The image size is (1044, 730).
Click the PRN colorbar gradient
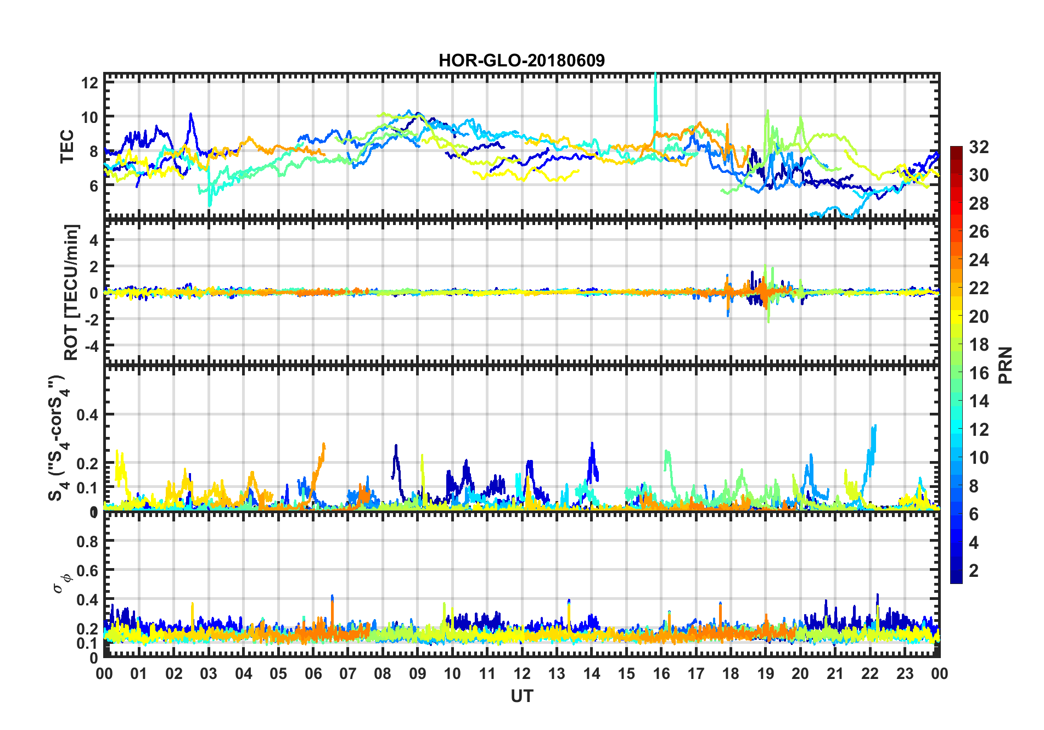(956, 364)
